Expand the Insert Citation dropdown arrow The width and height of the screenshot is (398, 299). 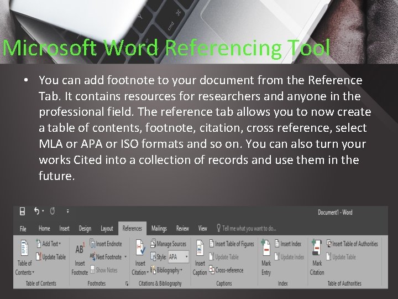148,272
